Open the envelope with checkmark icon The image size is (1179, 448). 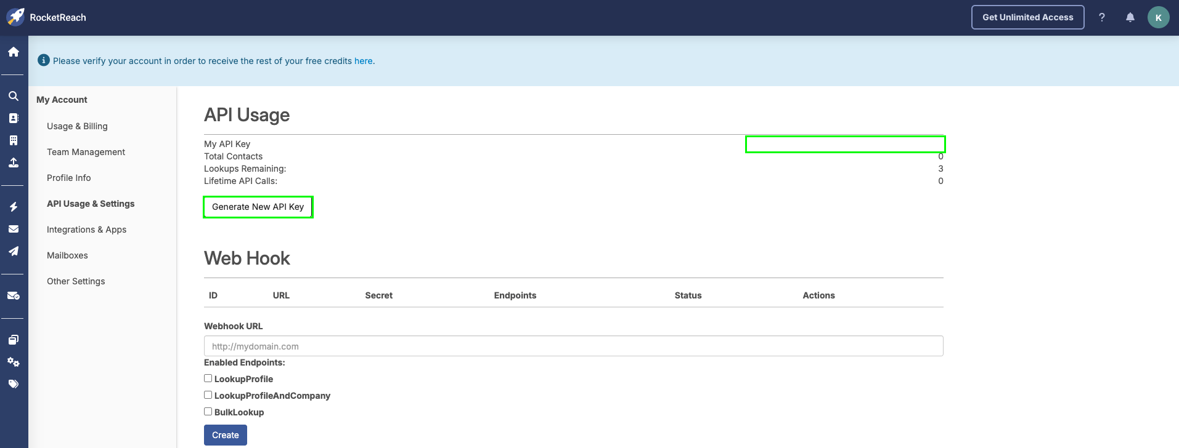coord(14,295)
